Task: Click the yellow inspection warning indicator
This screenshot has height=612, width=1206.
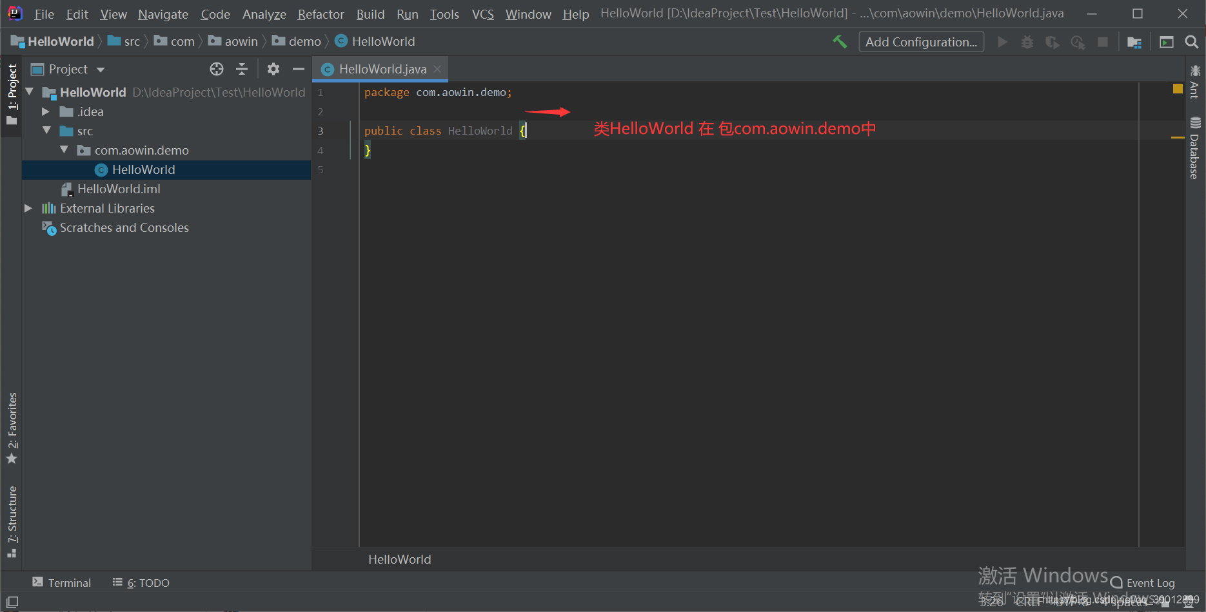Action: [1178, 89]
